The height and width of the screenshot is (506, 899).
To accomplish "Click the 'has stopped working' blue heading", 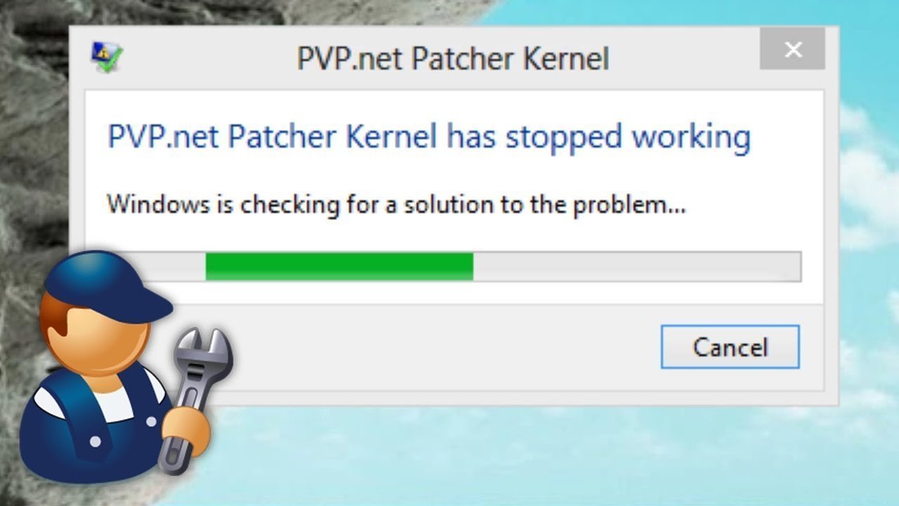I will coord(598,137).
